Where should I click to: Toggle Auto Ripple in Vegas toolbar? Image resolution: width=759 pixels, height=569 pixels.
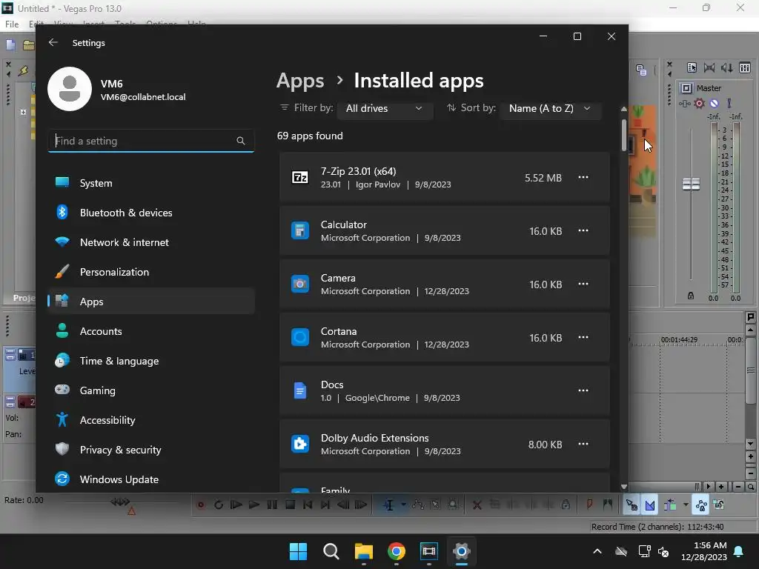tap(670, 505)
